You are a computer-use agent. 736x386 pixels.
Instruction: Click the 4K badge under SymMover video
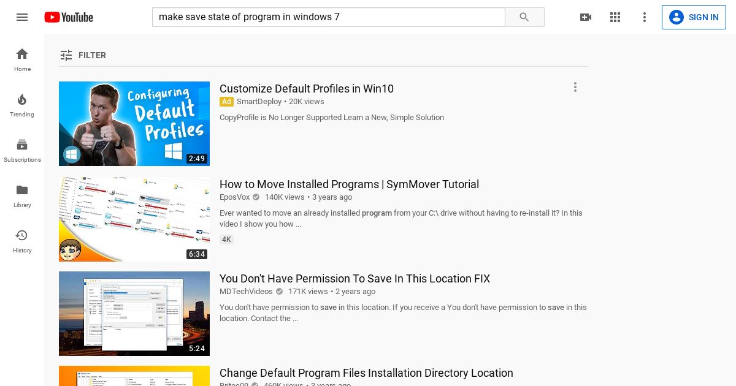(x=226, y=240)
